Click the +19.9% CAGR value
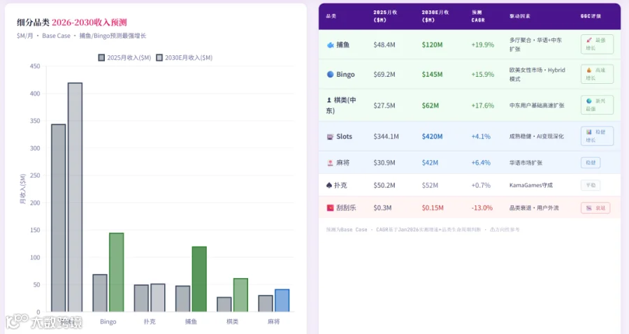 [x=482, y=45]
